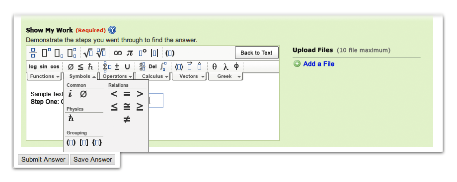The width and height of the screenshot is (457, 182).
Task: Choose imaginary i under Common
Action: (x=70, y=94)
